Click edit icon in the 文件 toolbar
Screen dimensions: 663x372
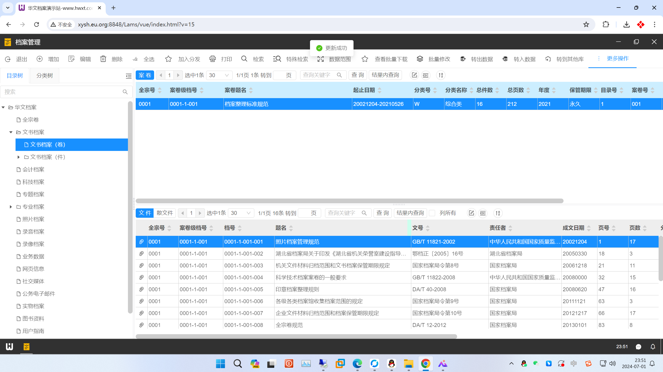(x=471, y=213)
